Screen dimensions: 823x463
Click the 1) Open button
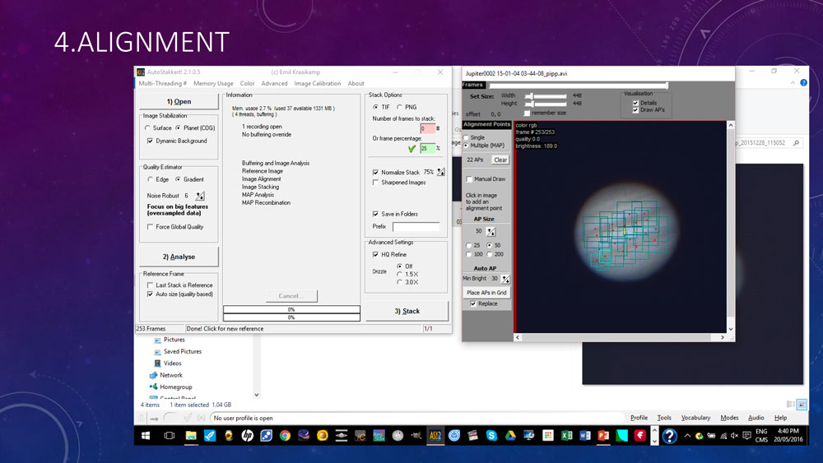click(179, 102)
